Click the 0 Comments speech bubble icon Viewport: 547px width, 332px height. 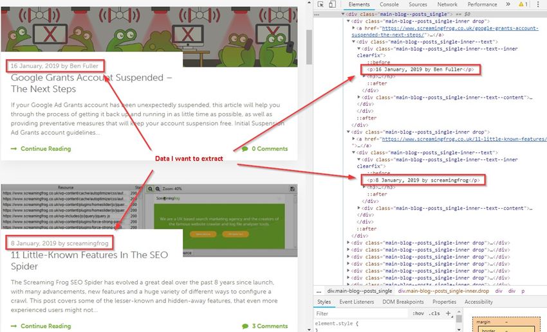(245, 149)
